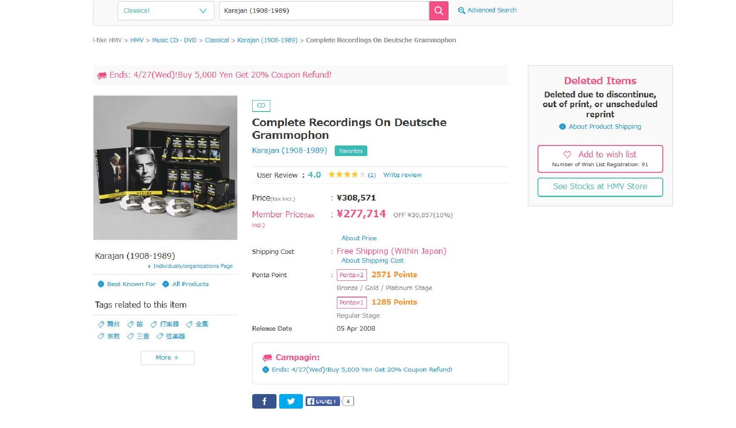Click the Facebook Like button
Screen dimensions: 736x428
tap(323, 401)
